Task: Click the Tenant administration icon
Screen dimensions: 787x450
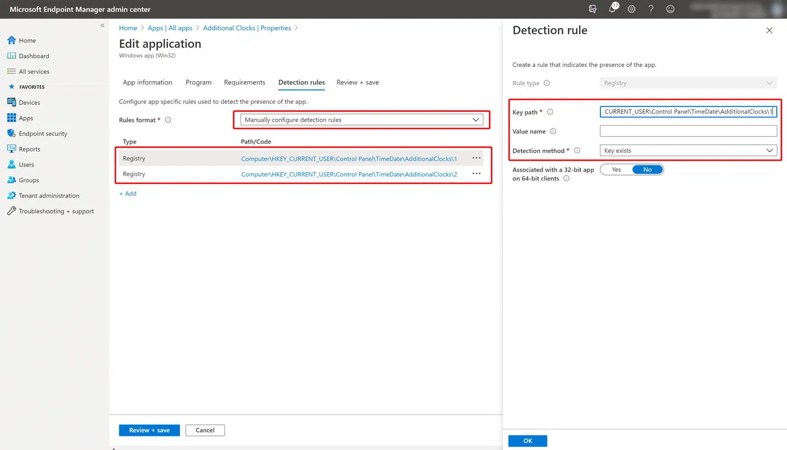Action: pyautogui.click(x=11, y=195)
